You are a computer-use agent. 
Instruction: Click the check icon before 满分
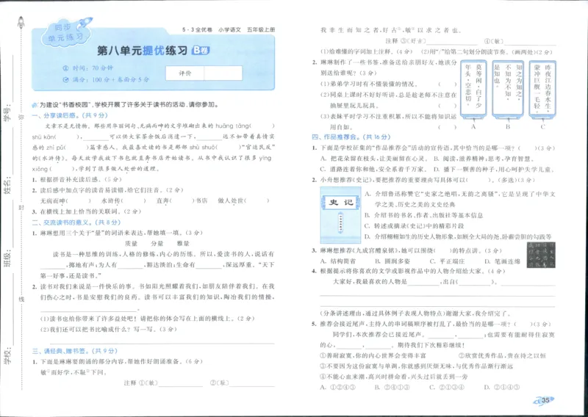point(65,79)
